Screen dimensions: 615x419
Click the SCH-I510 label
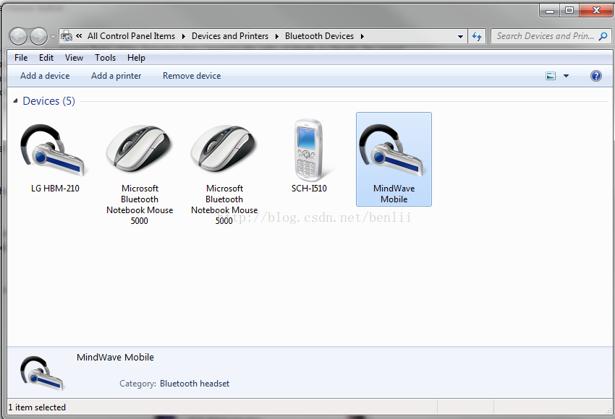tap(309, 189)
